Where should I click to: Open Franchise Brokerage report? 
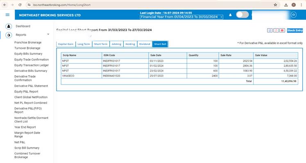(28, 42)
